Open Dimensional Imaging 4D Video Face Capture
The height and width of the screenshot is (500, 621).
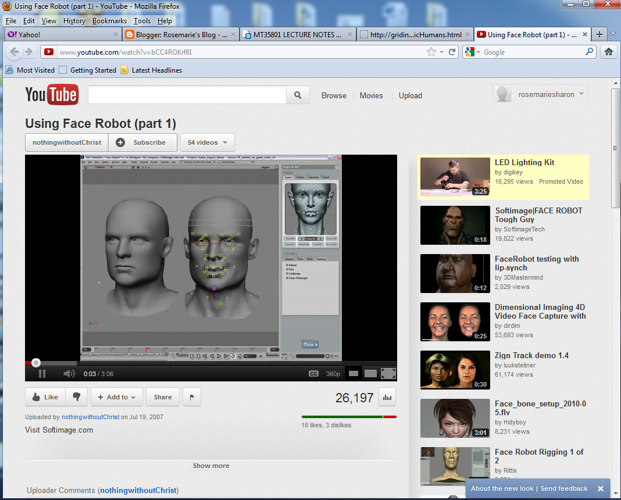pos(540,312)
